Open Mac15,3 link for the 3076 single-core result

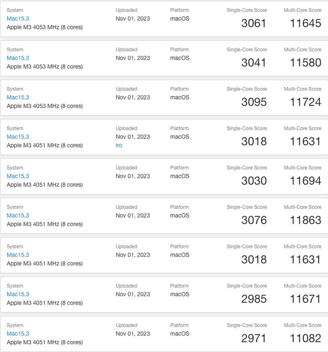pyautogui.click(x=18, y=216)
